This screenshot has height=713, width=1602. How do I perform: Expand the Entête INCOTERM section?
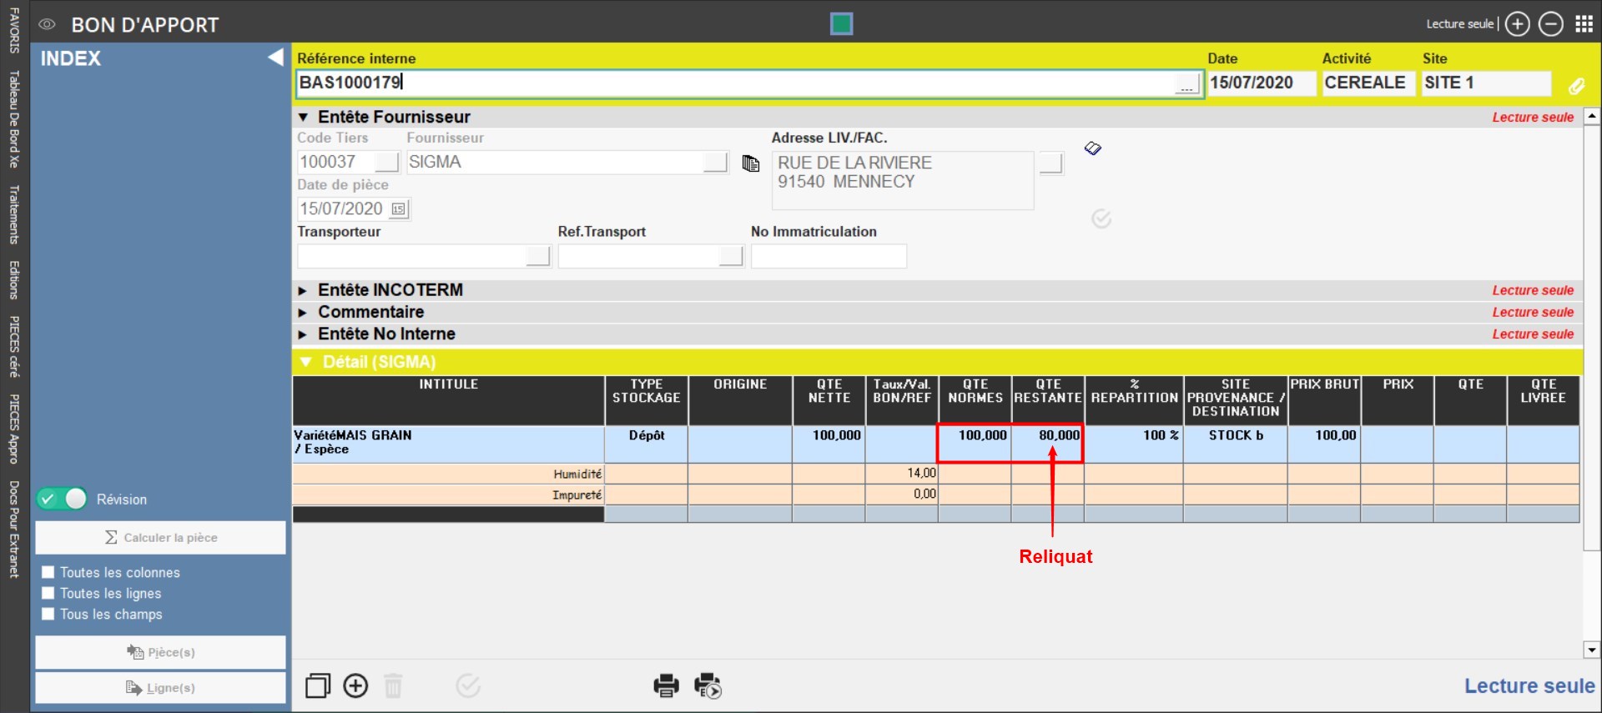tap(303, 290)
